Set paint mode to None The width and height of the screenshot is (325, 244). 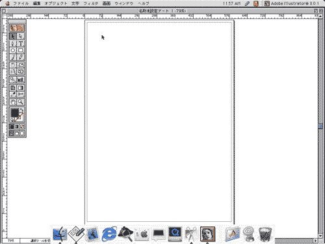[x=22, y=127]
